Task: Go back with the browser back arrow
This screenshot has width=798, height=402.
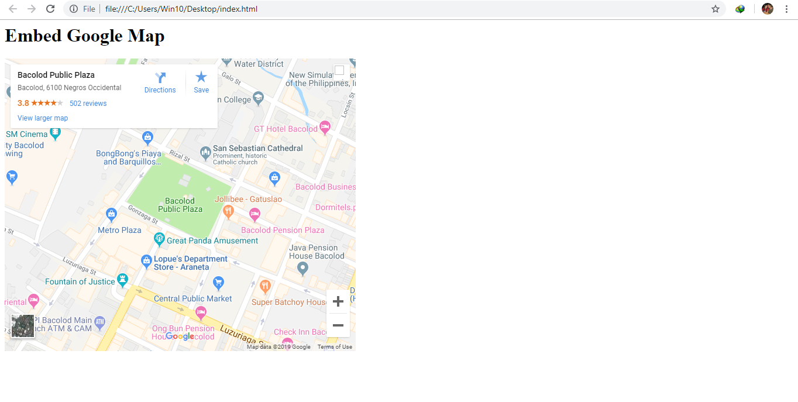Action: [x=13, y=9]
